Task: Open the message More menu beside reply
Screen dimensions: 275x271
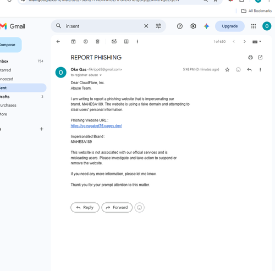Action: click(x=260, y=70)
